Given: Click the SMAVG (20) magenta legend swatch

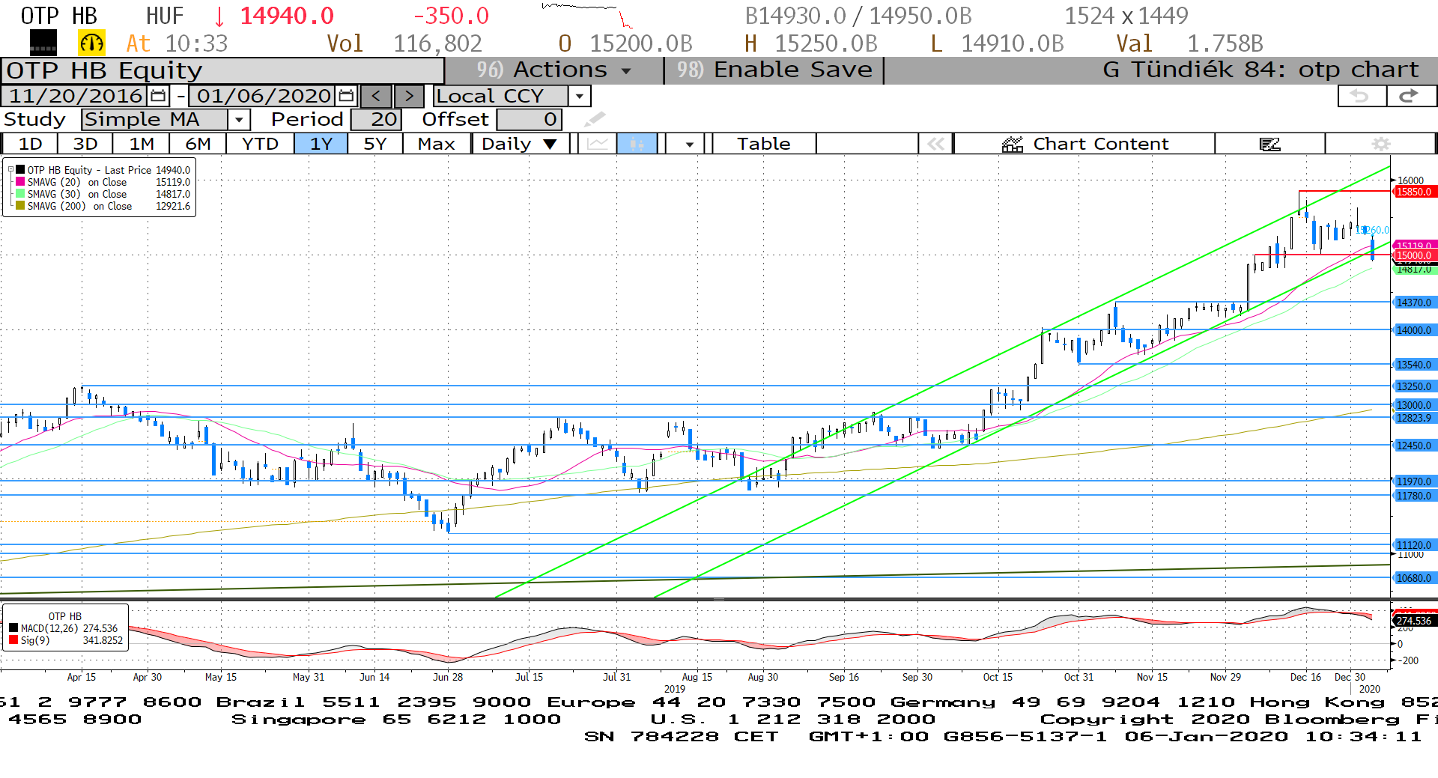Looking at the screenshot, I should pos(20,182).
